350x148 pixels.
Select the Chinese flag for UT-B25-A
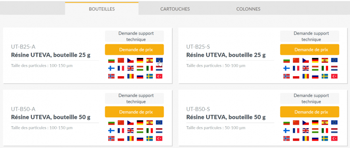(x=121, y=60)
